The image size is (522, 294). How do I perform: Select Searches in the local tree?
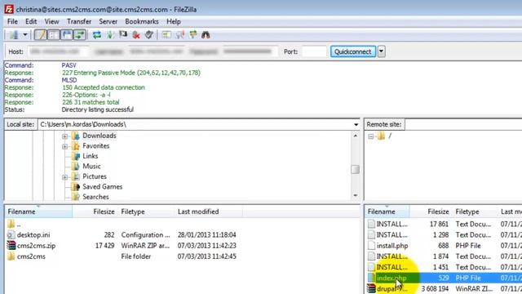95,197
